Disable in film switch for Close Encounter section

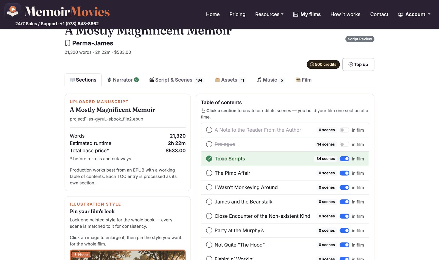344,216
